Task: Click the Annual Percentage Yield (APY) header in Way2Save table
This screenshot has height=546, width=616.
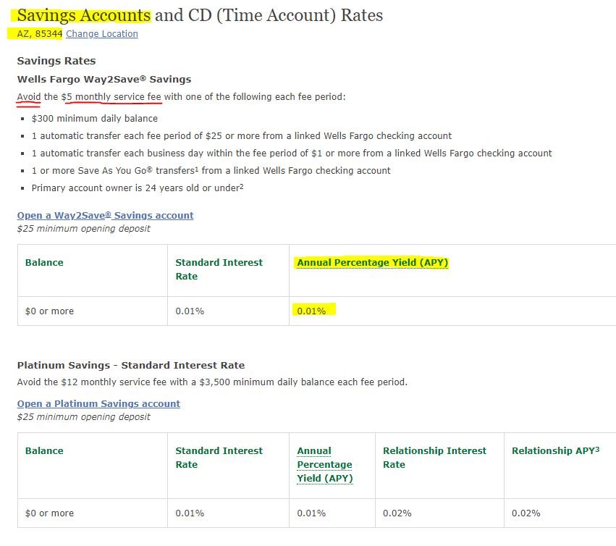Action: (373, 263)
